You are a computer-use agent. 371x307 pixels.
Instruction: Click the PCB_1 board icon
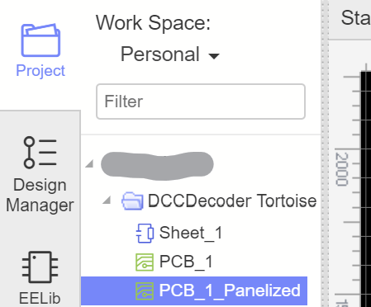click(x=145, y=262)
